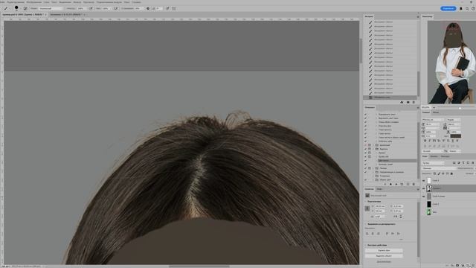This screenshot has width=476, height=268.
Task: Lock transparent pixels of layer
Action: point(434,173)
